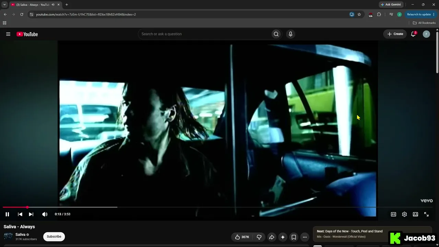This screenshot has width=439, height=247.
Task: Save video to a playlist
Action: click(x=294, y=237)
